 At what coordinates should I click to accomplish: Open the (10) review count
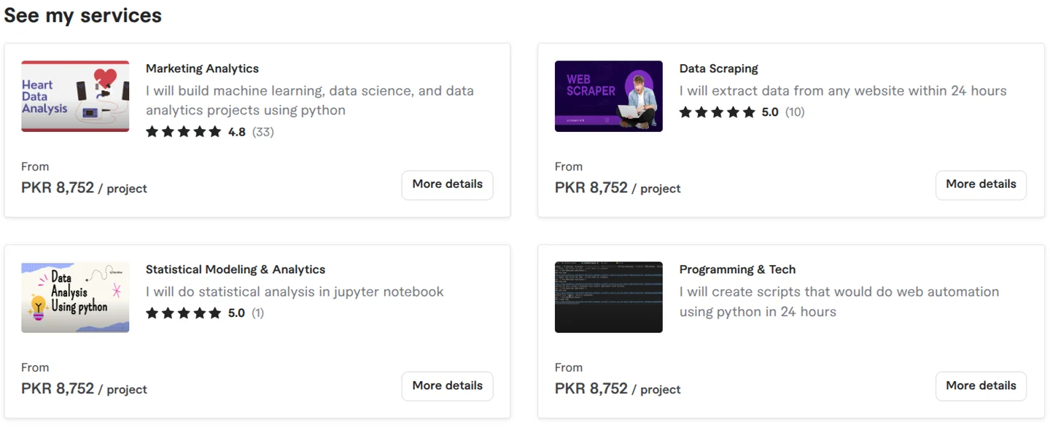795,112
